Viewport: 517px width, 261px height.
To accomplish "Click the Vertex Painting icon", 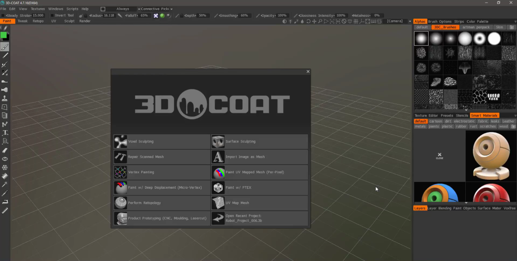I will coord(120,172).
